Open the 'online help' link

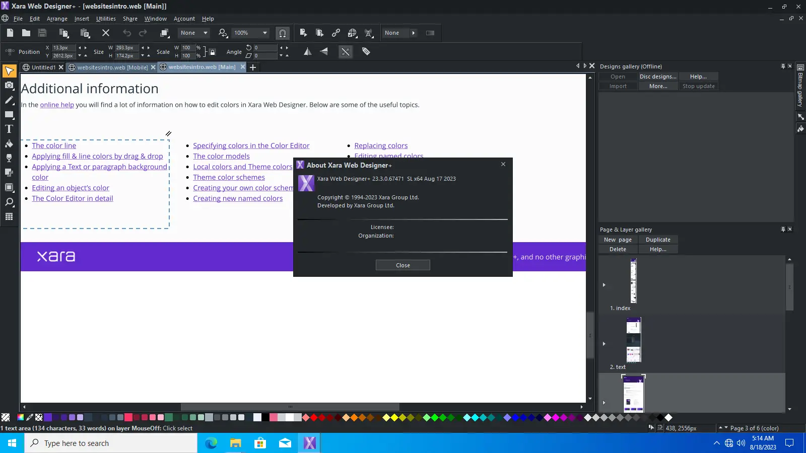pyautogui.click(x=57, y=105)
